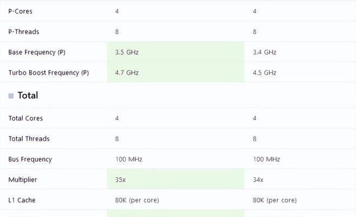Select the Total section heading

[28, 95]
